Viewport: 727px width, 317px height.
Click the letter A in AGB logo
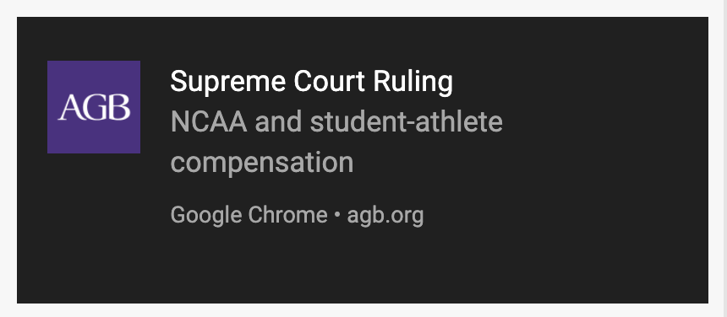click(x=70, y=108)
